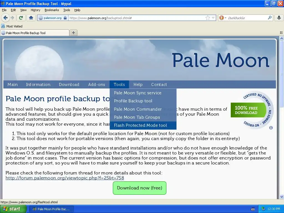
Task: Click the address bar URL field
Action: (x=137, y=18)
